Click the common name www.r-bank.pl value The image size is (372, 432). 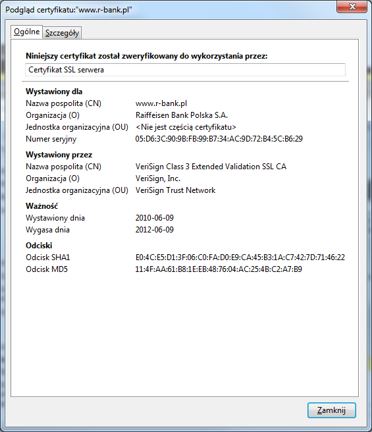(161, 103)
